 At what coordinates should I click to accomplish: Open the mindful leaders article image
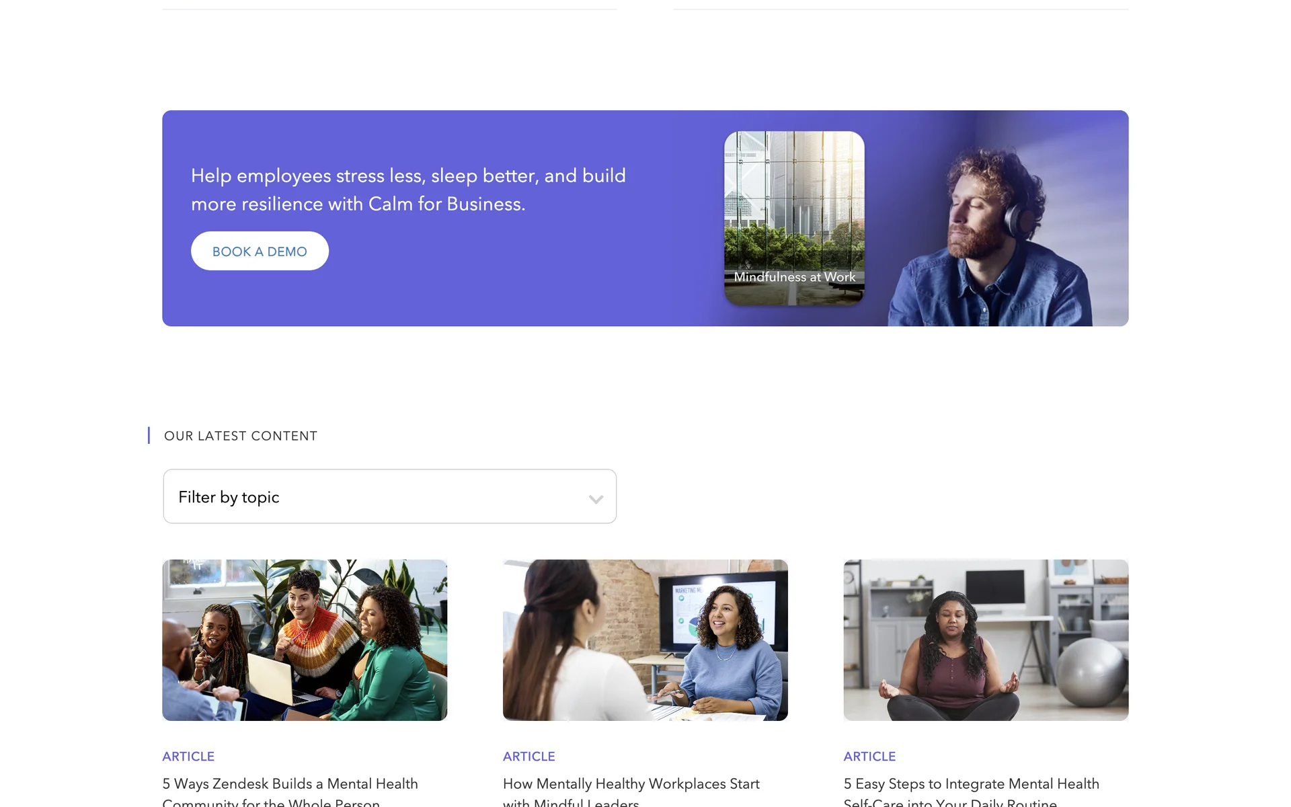(645, 640)
